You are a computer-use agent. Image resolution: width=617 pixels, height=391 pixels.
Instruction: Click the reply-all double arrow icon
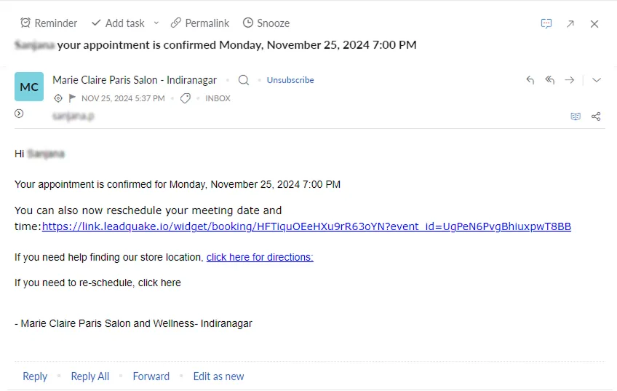tap(550, 80)
